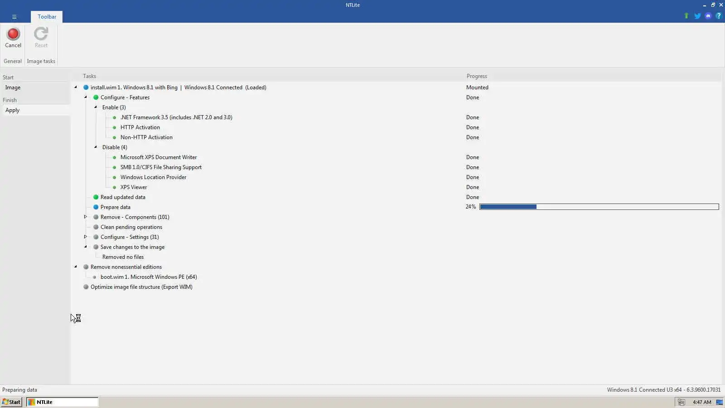Click gray dot beside Configure - Settings
The width and height of the screenshot is (725, 408).
tap(96, 237)
